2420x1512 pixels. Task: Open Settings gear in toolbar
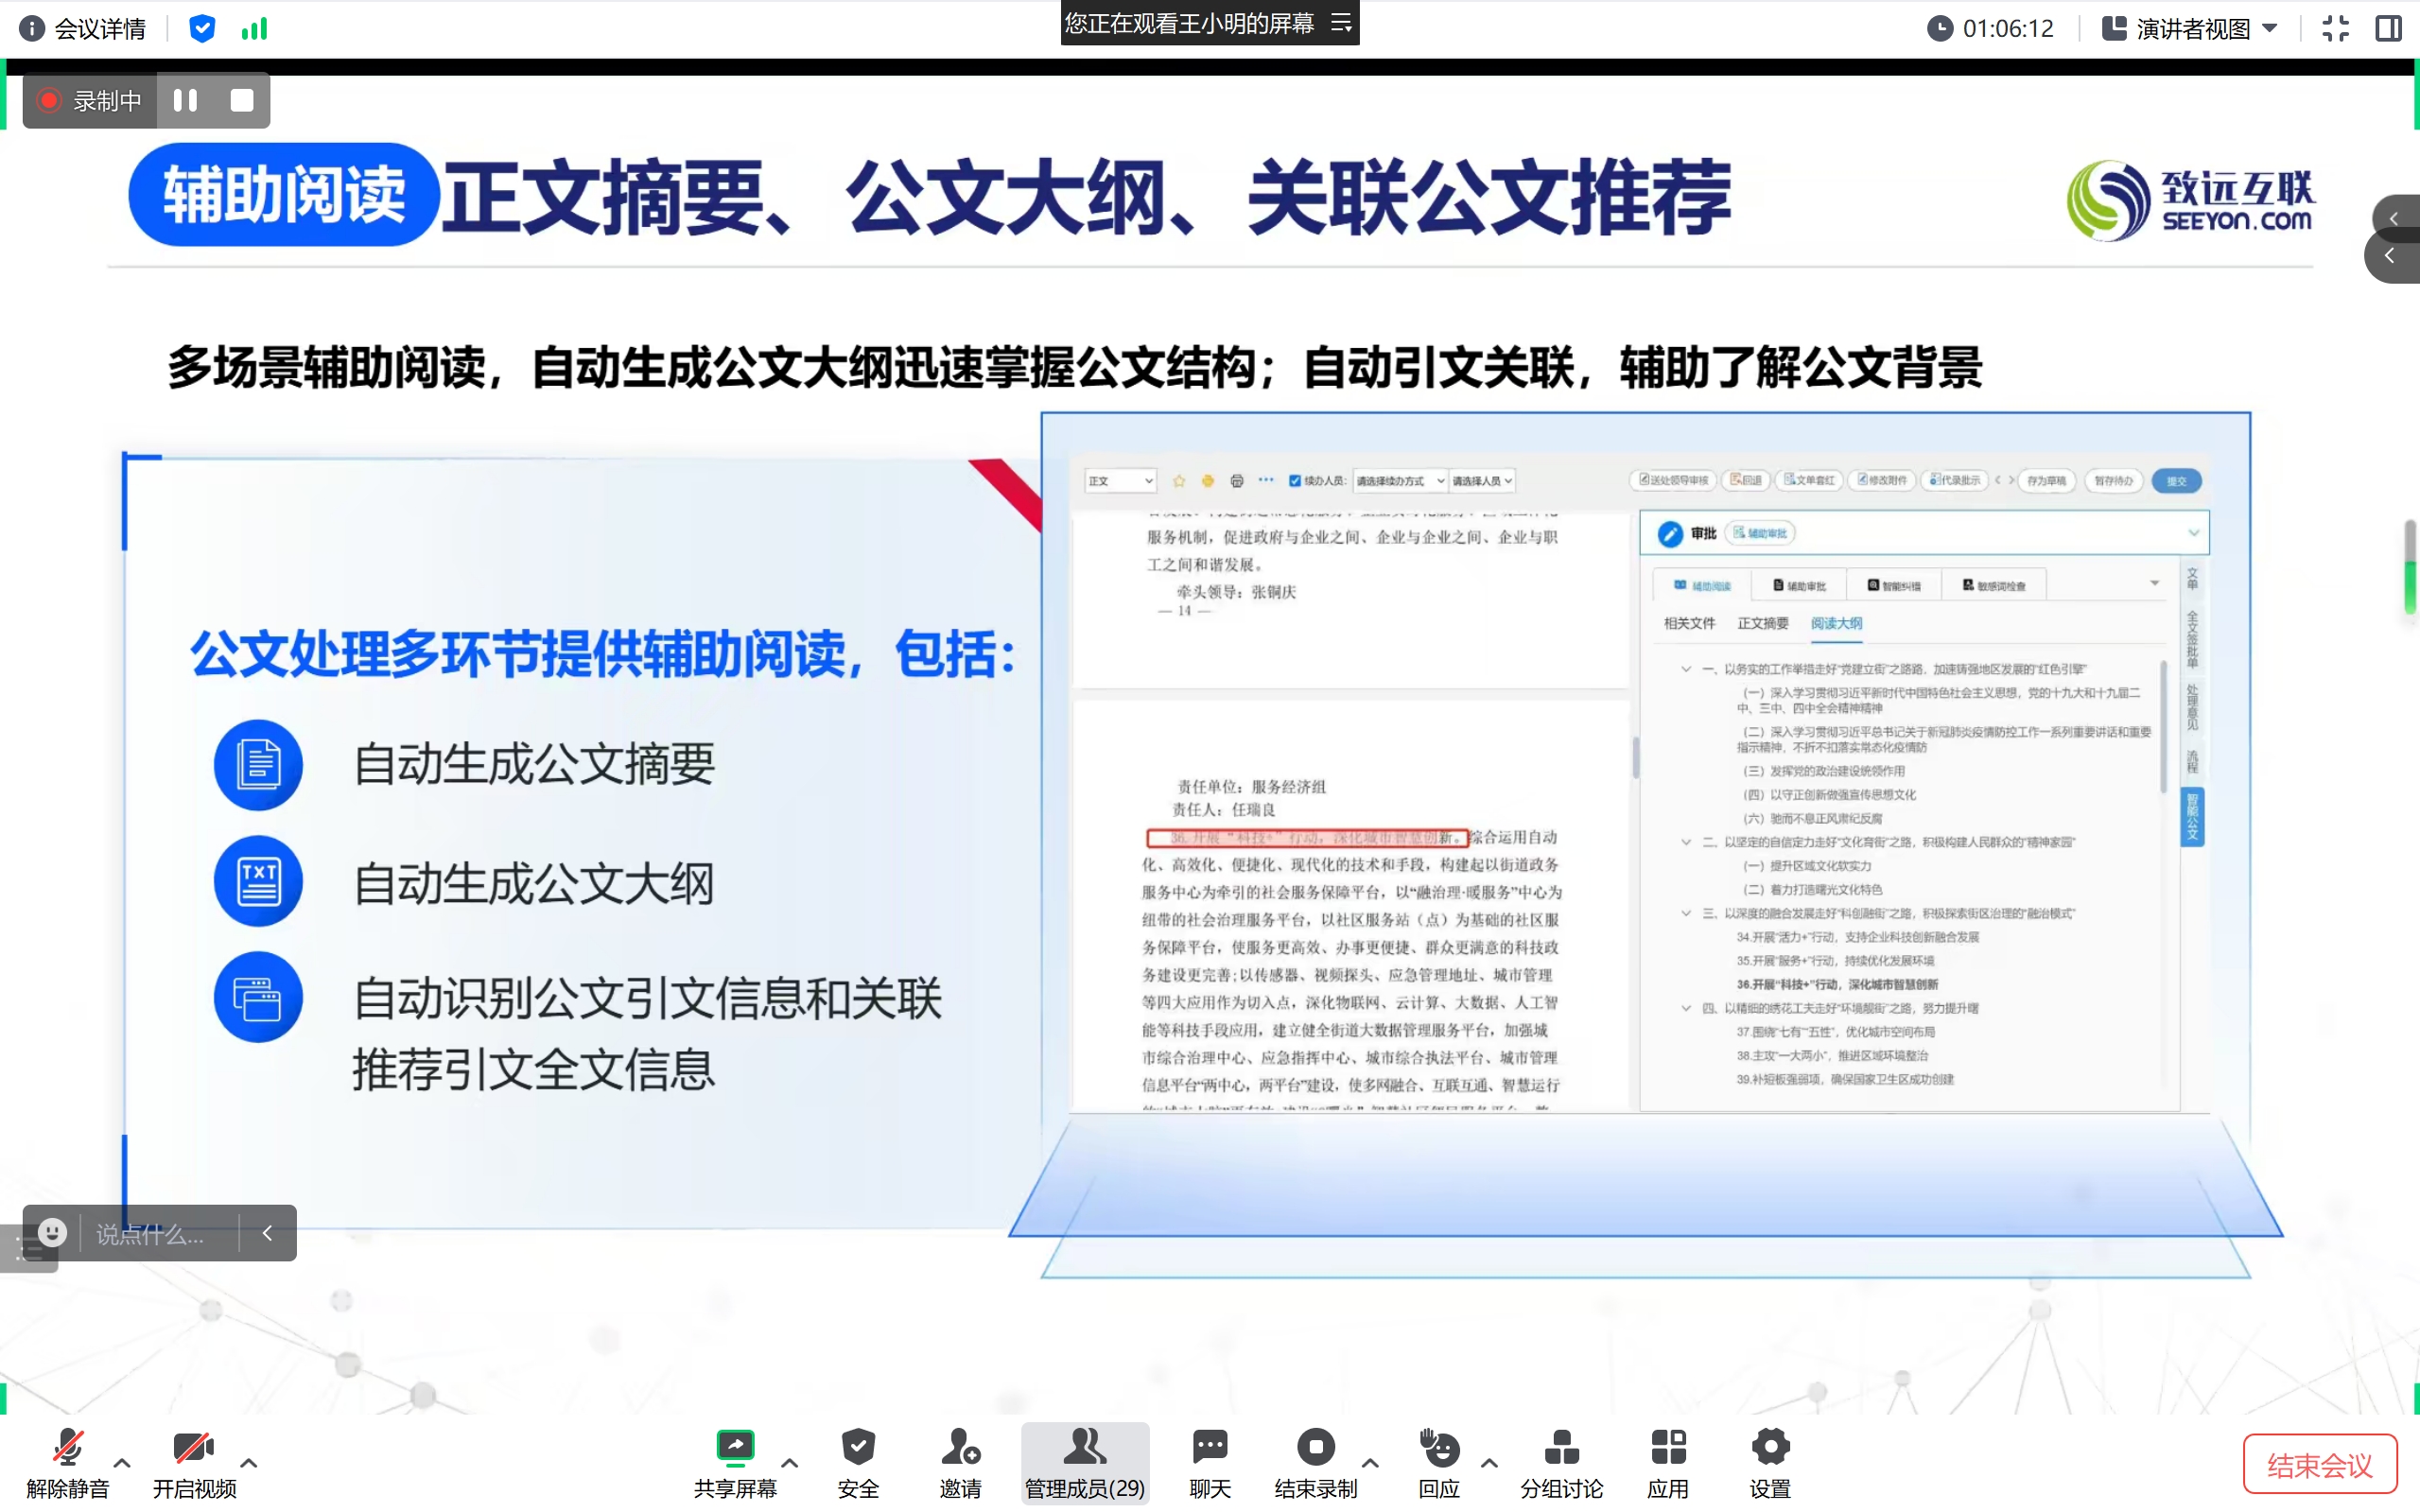coord(1769,1447)
